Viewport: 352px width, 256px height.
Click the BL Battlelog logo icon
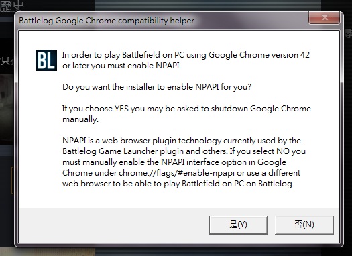pyautogui.click(x=46, y=60)
